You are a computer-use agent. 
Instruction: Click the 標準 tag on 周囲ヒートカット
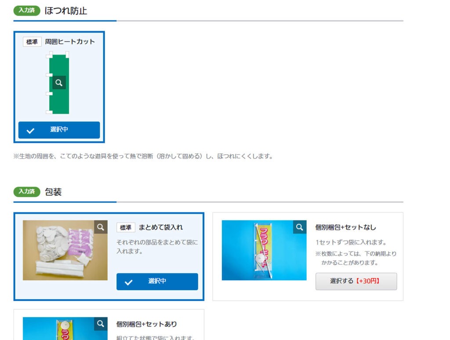tap(32, 42)
